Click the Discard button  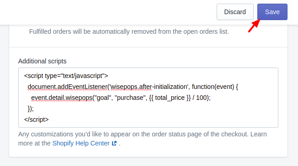235,12
